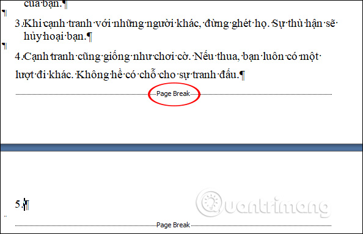Viewport: 363px width, 234px height.
Task: Click the list number '3.'
Action: (x=18, y=24)
